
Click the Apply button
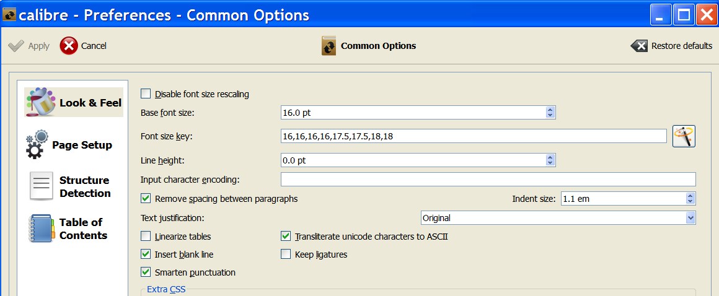click(29, 46)
